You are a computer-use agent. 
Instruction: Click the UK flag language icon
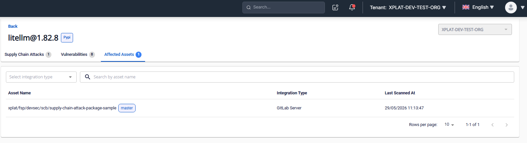(x=466, y=7)
